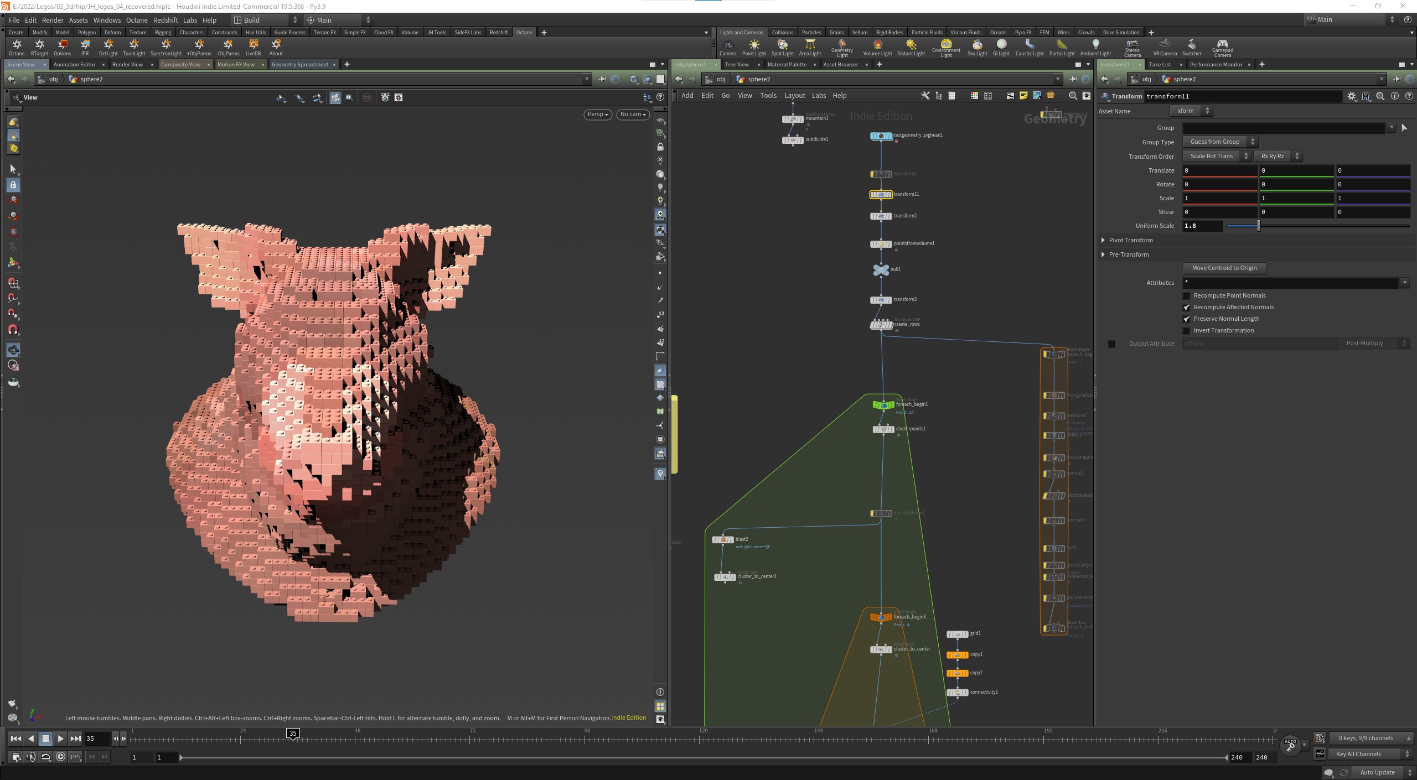This screenshot has width=1417, height=780.
Task: Add a Gamepad Camera from the shelf
Action: [1223, 48]
